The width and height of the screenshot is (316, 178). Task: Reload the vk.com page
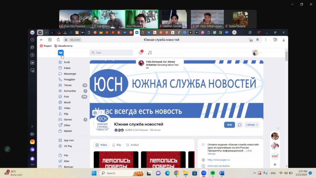[58, 40]
